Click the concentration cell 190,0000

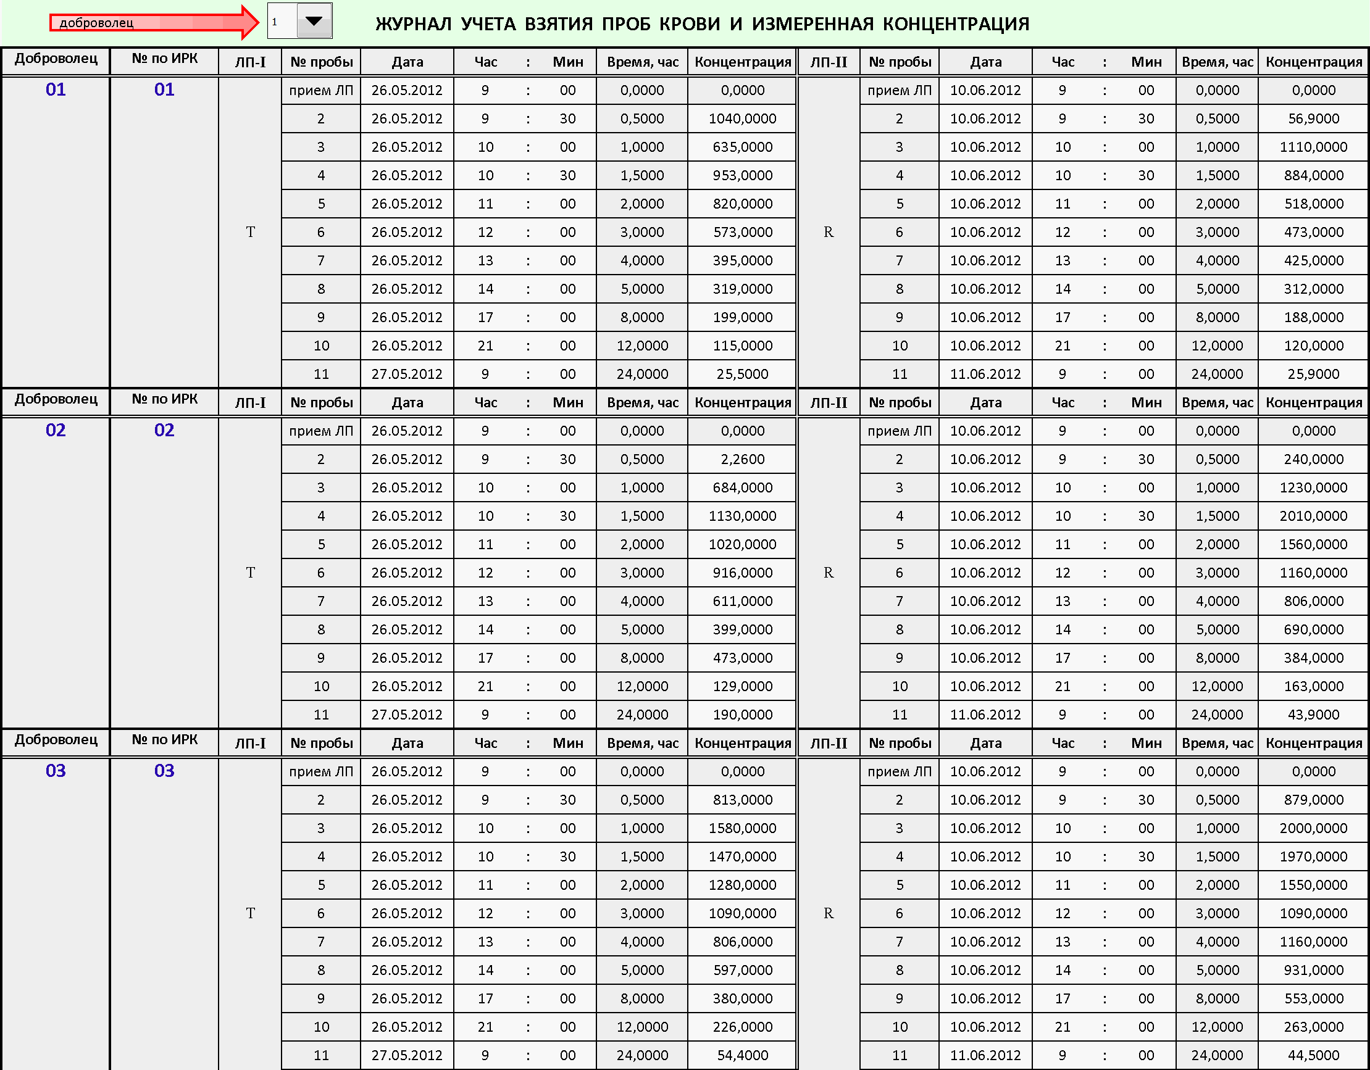[x=742, y=715]
